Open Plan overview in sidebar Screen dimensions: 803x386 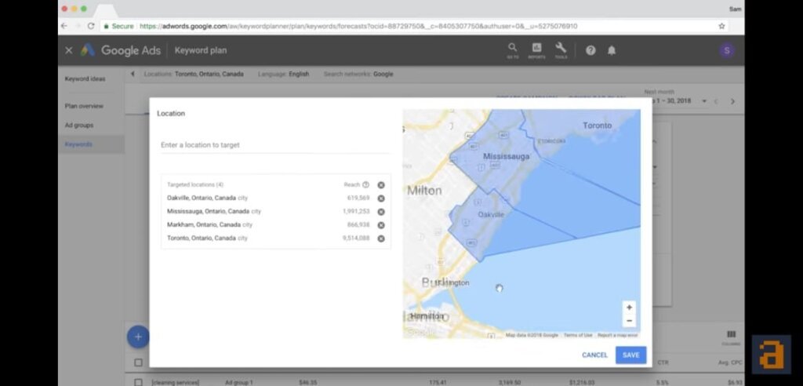[84, 106]
